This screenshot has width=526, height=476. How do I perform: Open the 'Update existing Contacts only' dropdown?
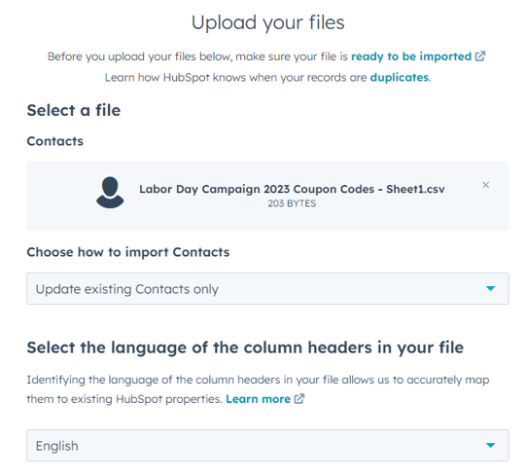click(x=267, y=289)
